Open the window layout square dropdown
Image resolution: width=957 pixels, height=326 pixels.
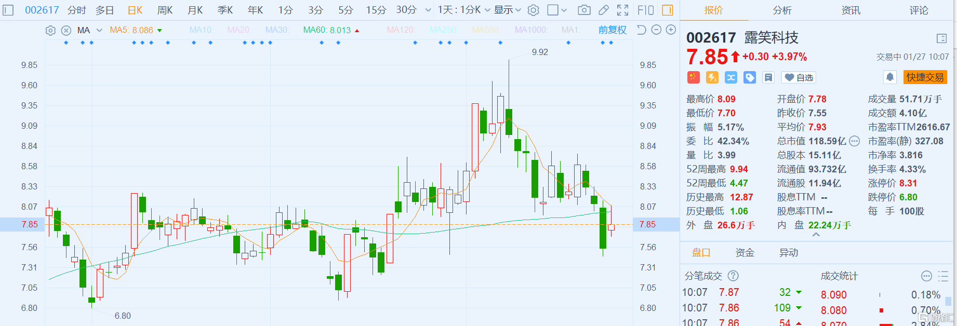(557, 10)
